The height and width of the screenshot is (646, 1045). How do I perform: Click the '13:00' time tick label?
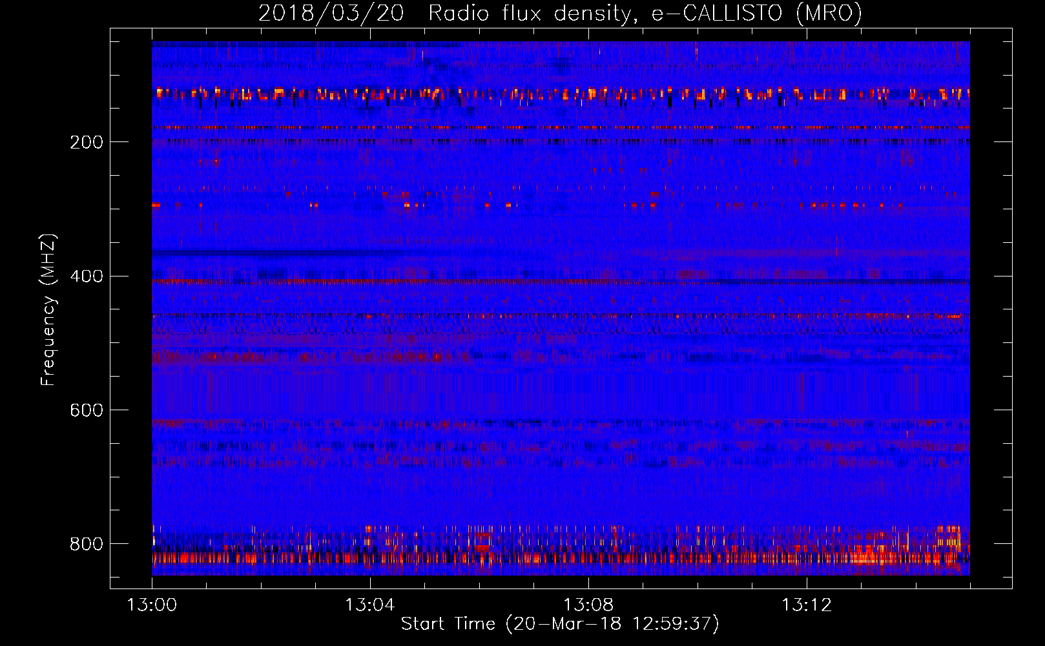pyautogui.click(x=152, y=605)
